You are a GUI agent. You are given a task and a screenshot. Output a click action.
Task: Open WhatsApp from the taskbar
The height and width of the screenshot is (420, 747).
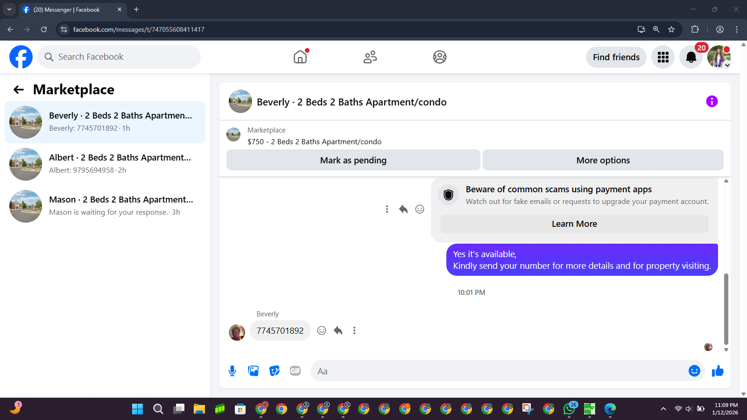click(x=569, y=409)
